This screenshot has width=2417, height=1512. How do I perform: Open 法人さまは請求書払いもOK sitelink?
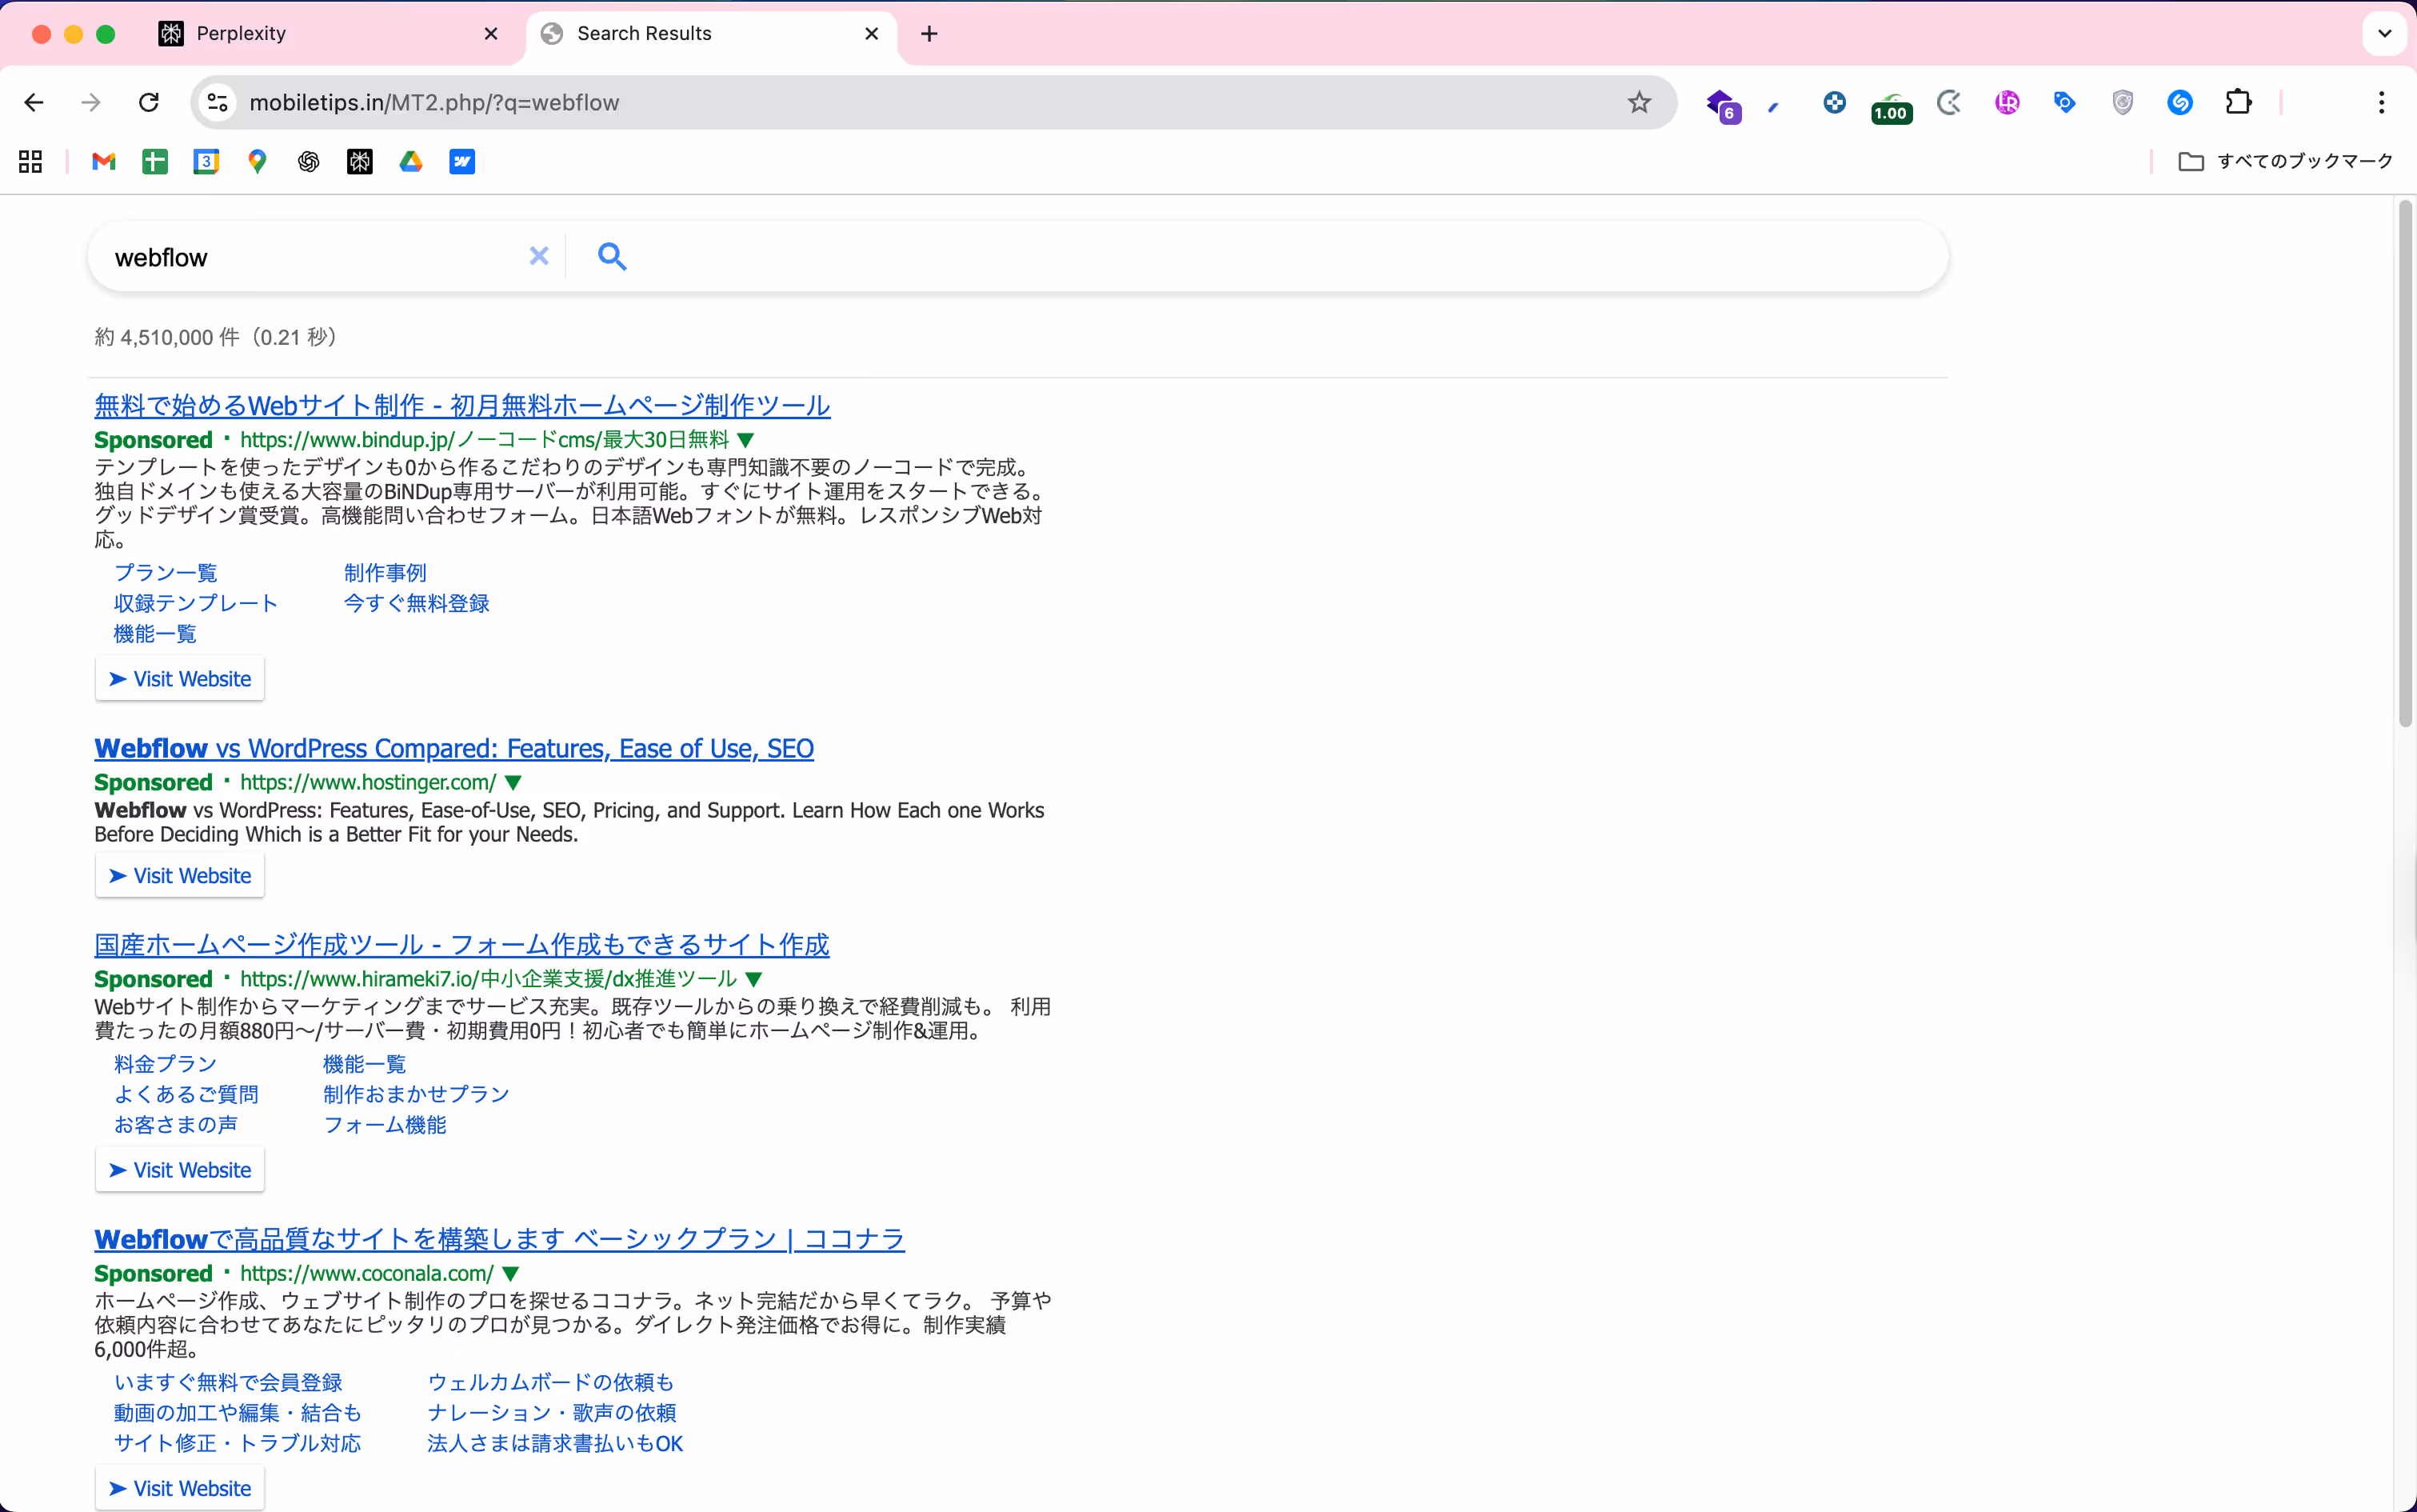click(555, 1444)
